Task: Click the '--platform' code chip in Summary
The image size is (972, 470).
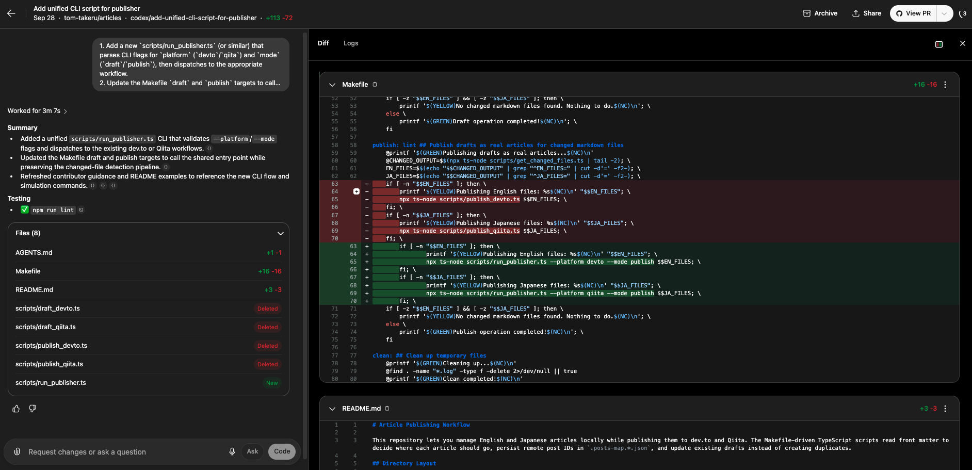Action: [x=231, y=139]
